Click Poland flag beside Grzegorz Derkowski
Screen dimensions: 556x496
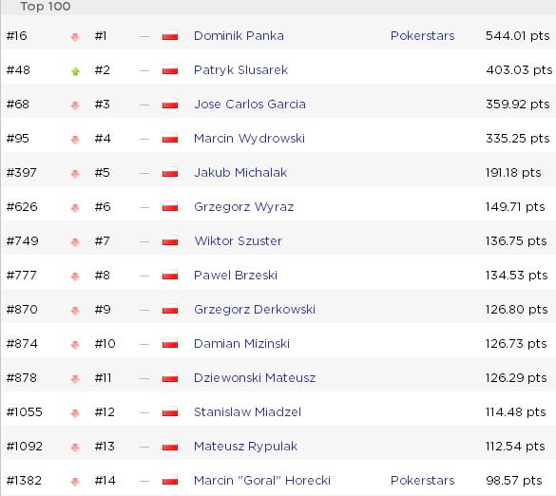[x=170, y=310]
